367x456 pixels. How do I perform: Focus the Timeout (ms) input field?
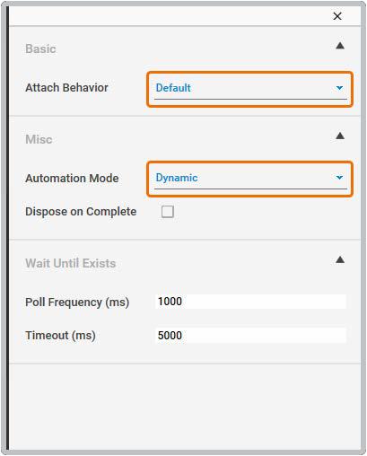250,336
